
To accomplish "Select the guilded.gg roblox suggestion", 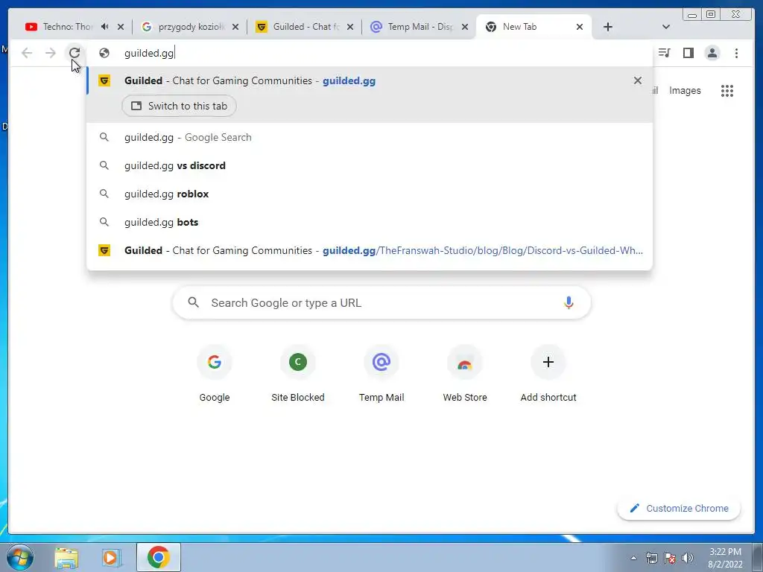I will point(370,194).
